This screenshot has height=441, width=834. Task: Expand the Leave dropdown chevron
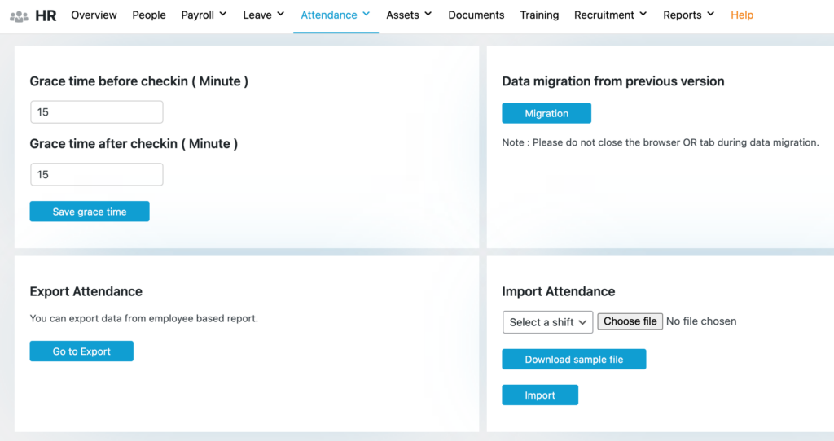point(280,15)
